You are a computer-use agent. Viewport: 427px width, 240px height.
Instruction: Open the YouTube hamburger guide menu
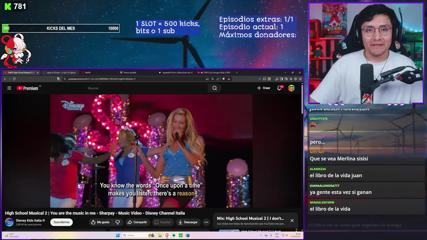[9, 88]
